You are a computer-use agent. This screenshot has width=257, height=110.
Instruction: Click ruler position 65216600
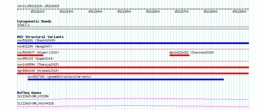(x=153, y=12)
